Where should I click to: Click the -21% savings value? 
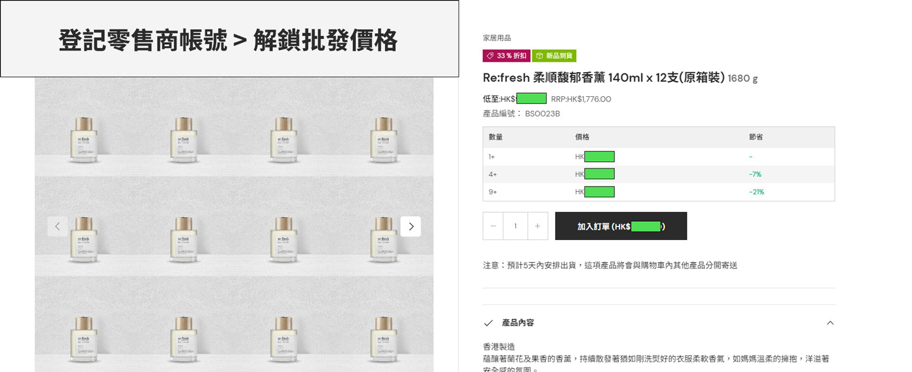756,192
